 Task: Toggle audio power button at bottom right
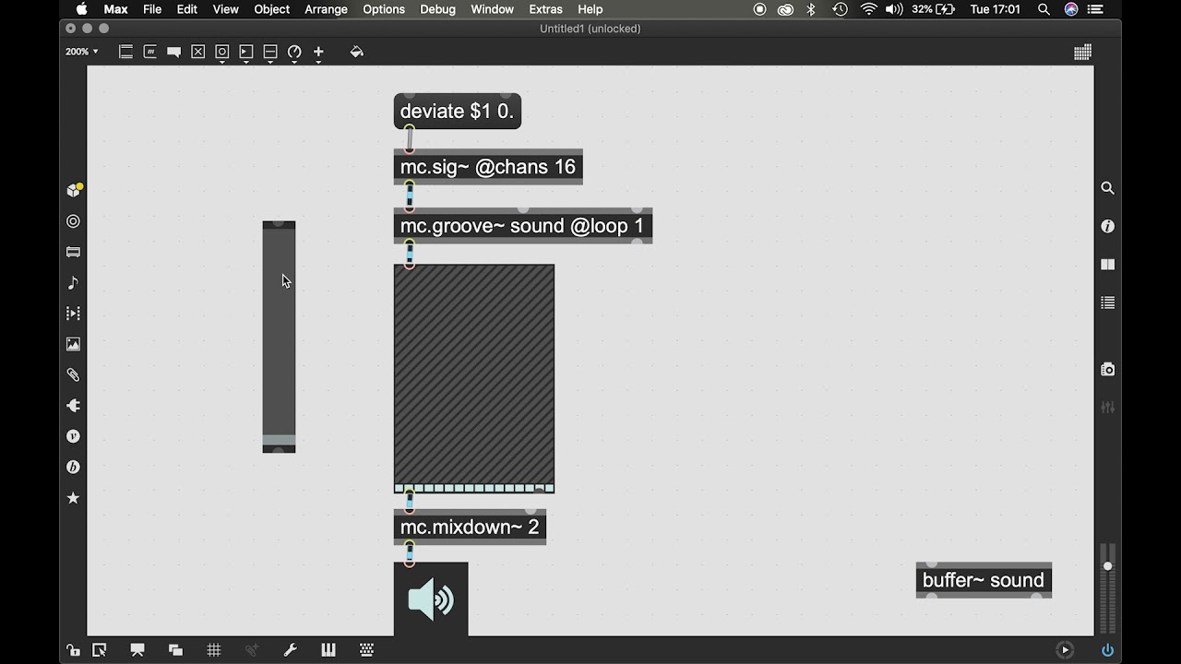(1107, 650)
